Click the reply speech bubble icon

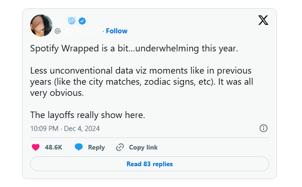click(79, 147)
